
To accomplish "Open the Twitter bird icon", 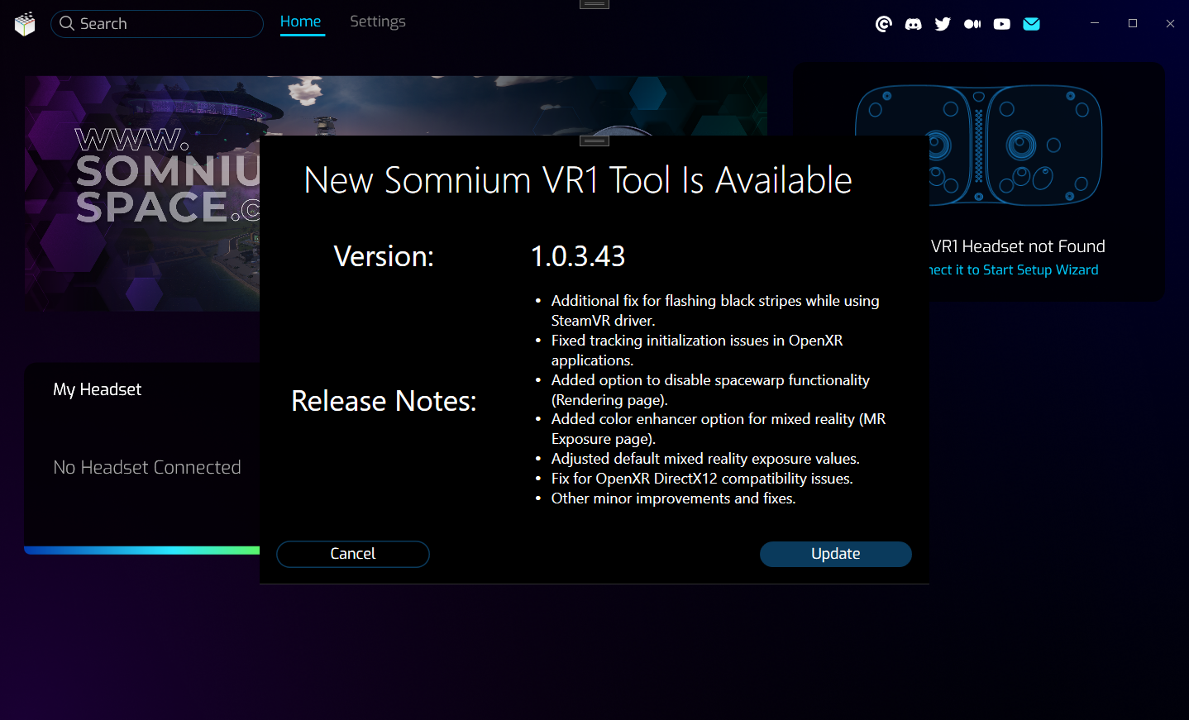I will 943,24.
